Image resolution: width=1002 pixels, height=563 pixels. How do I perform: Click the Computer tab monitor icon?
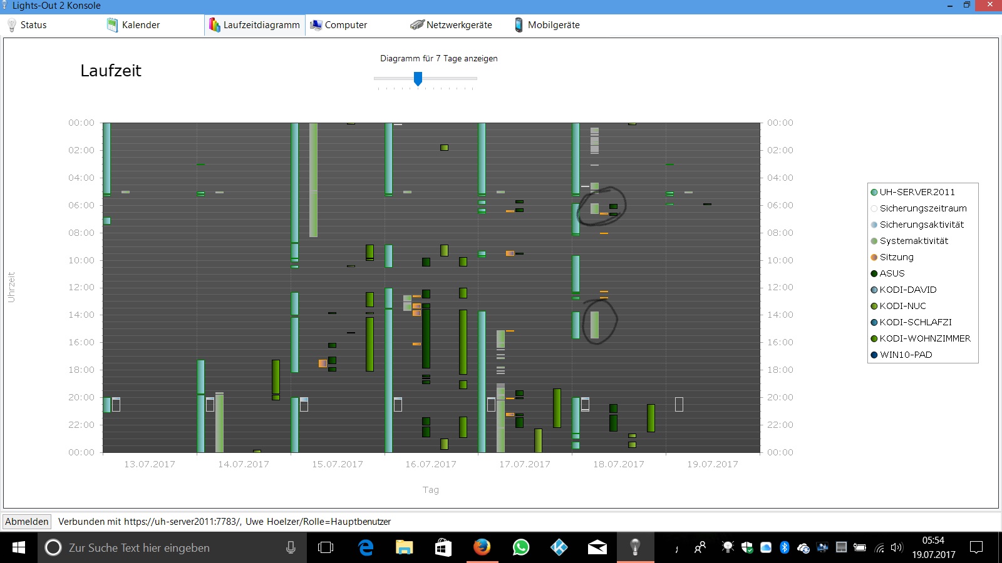tap(316, 25)
